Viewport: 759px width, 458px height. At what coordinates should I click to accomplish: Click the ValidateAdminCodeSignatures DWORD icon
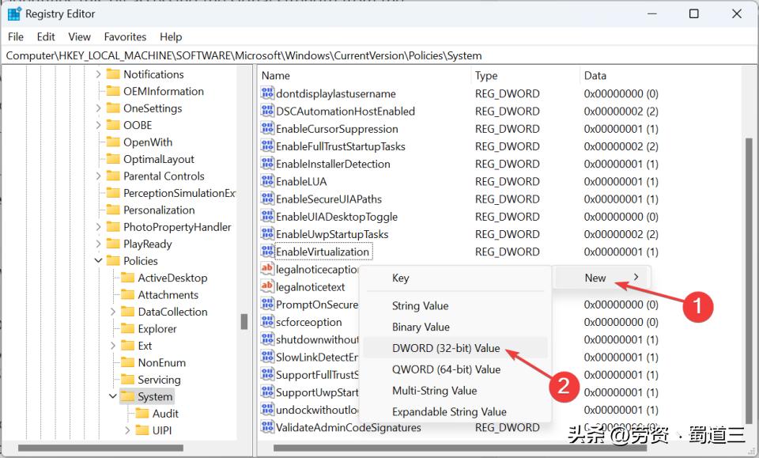point(268,427)
